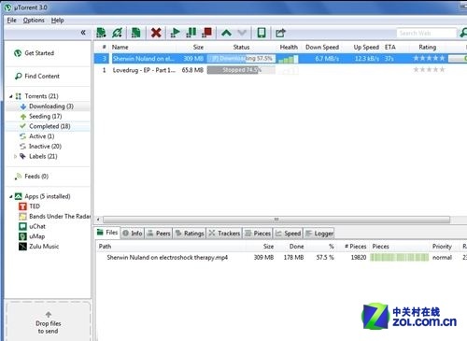Open the uMap app
The image size is (467, 341).
(32, 236)
